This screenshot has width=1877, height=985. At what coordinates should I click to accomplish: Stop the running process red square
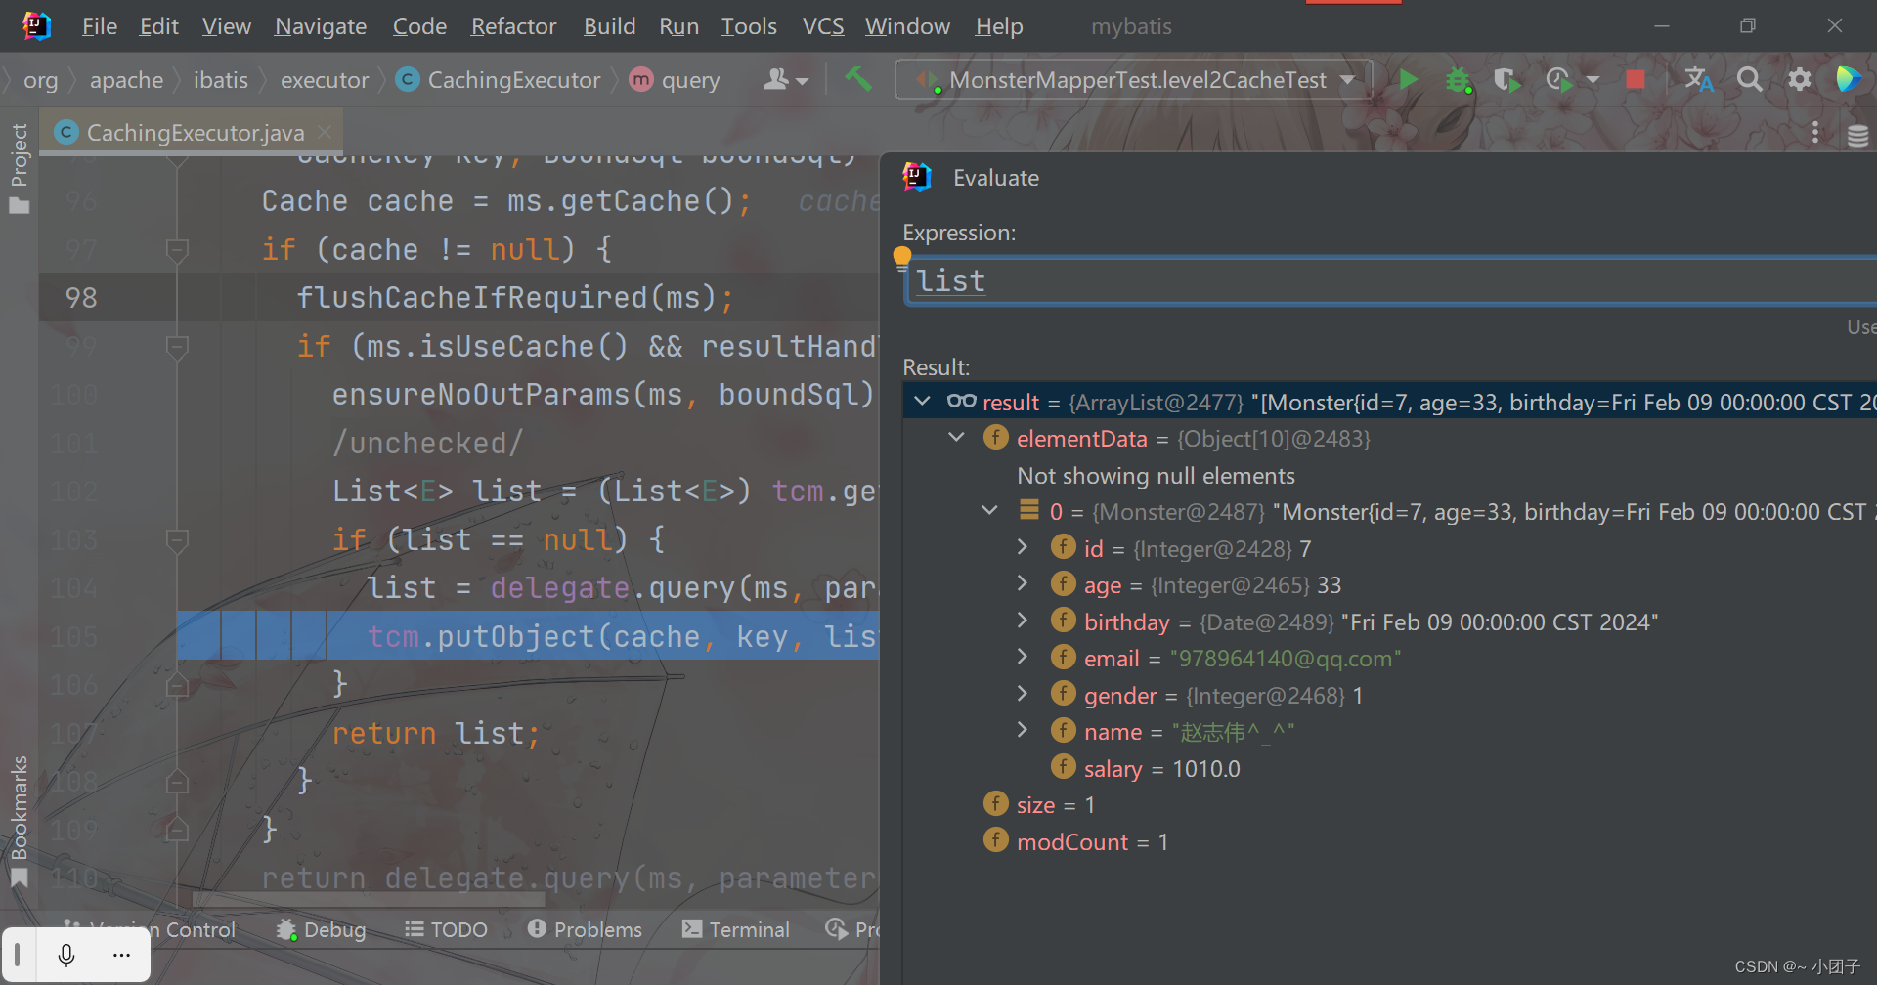tap(1635, 79)
